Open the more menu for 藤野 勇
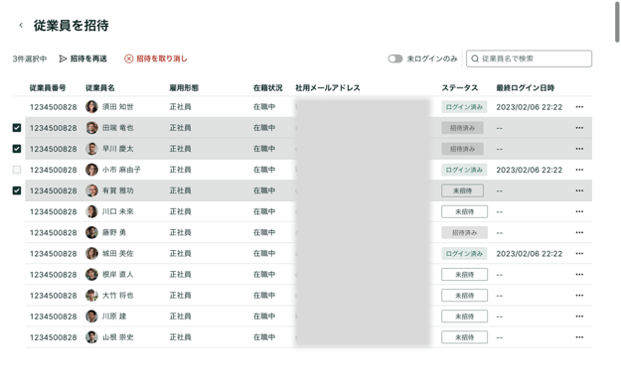 tap(579, 232)
